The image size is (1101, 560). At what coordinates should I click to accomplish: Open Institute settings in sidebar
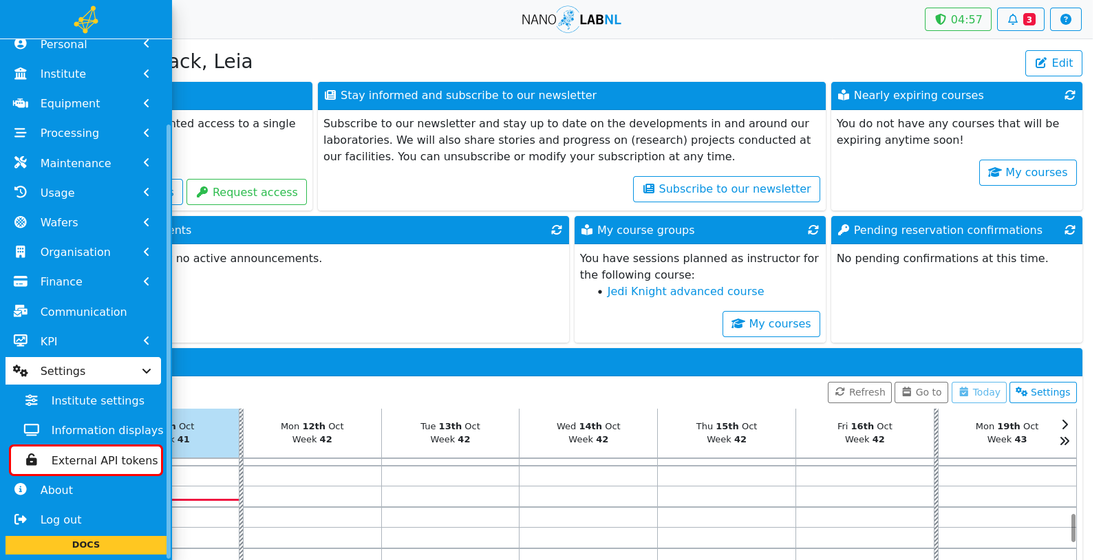(x=86, y=400)
